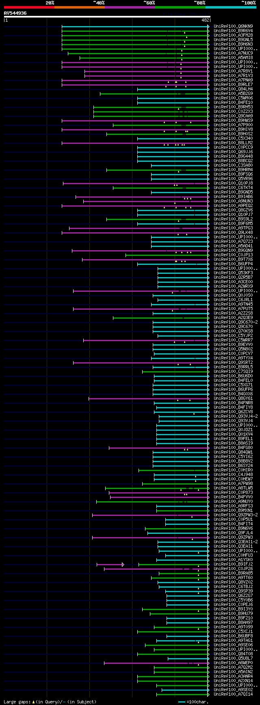The height and width of the screenshot is (705, 260).
Task: Select hit label UniRef100_A9PEQ2
Action: (x=233, y=205)
